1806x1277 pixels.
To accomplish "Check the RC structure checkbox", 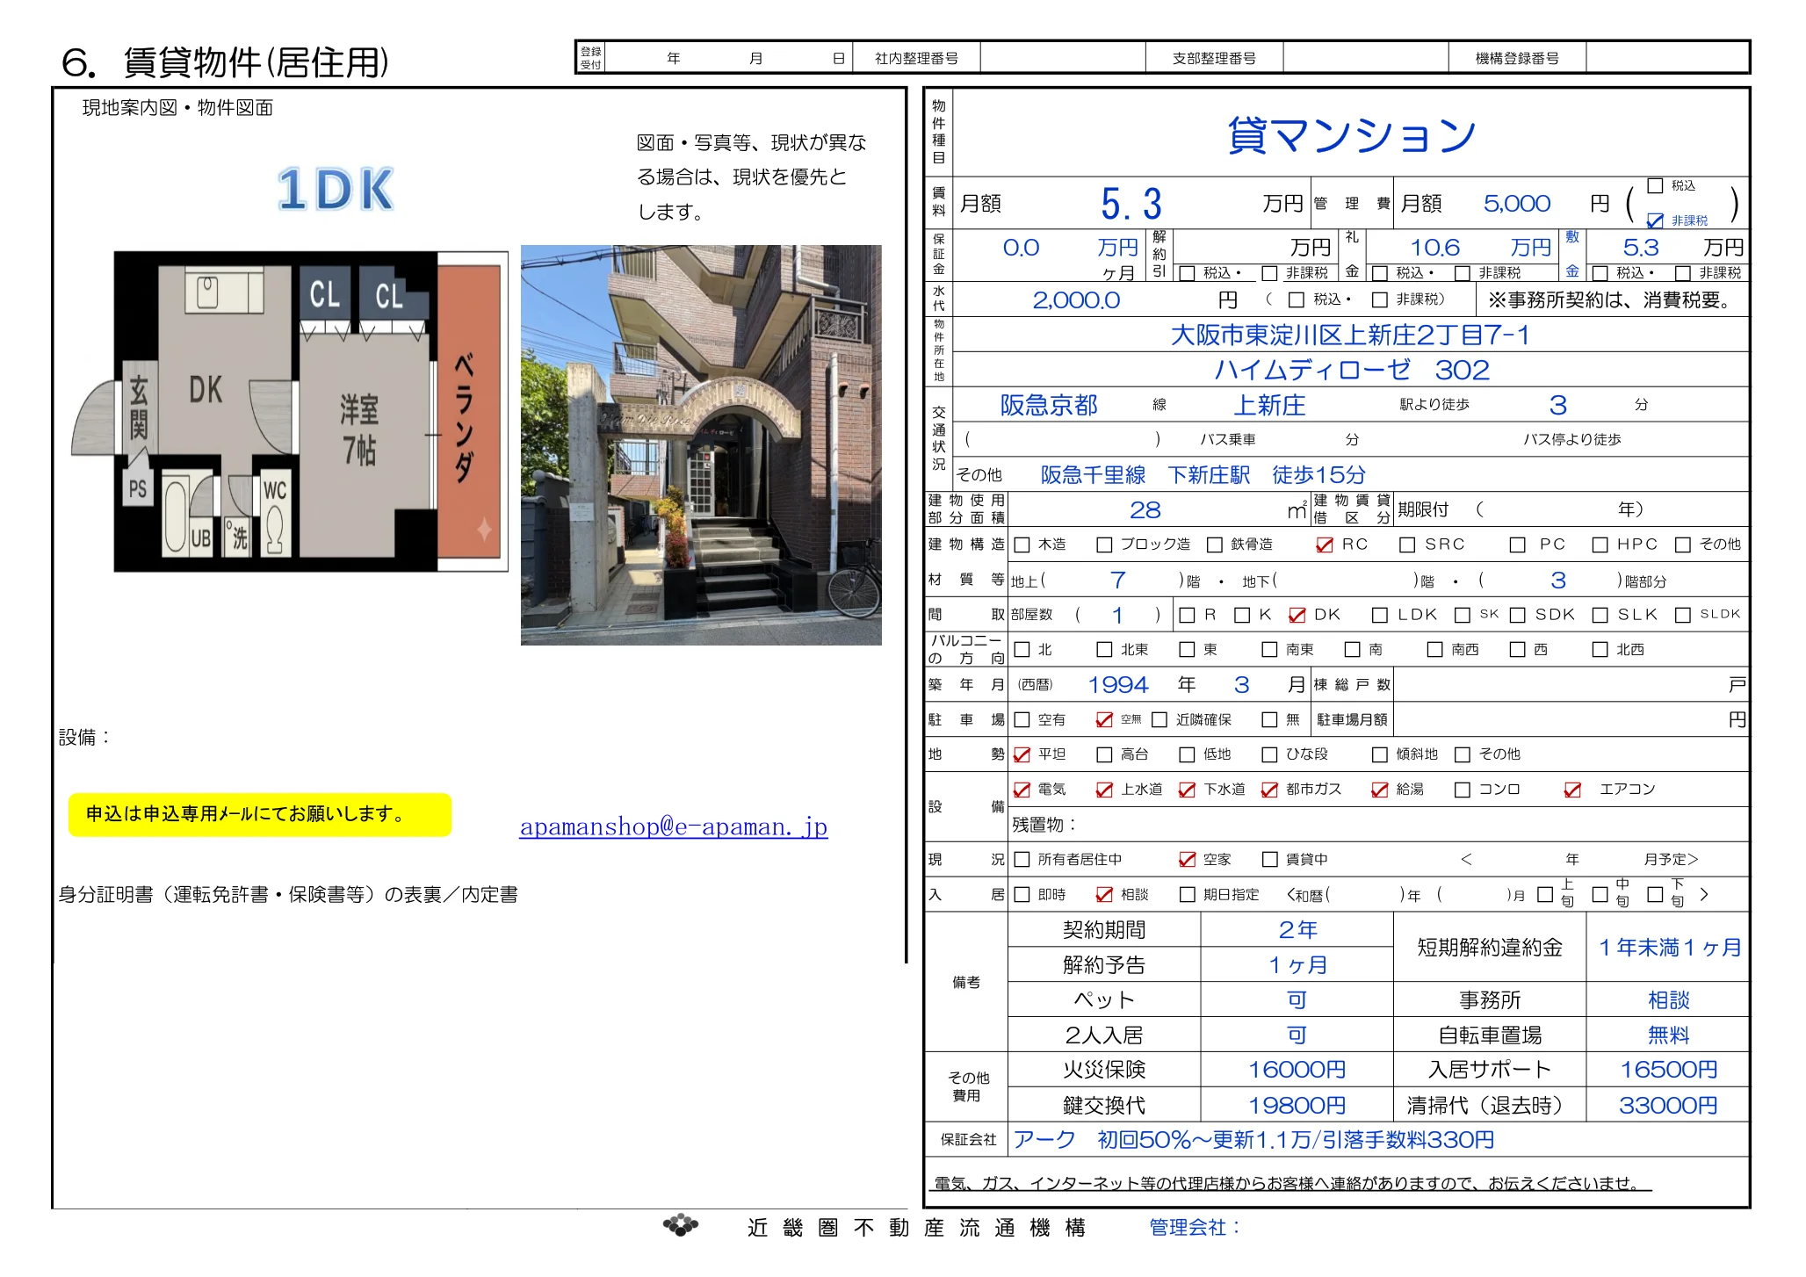I will (x=1324, y=545).
